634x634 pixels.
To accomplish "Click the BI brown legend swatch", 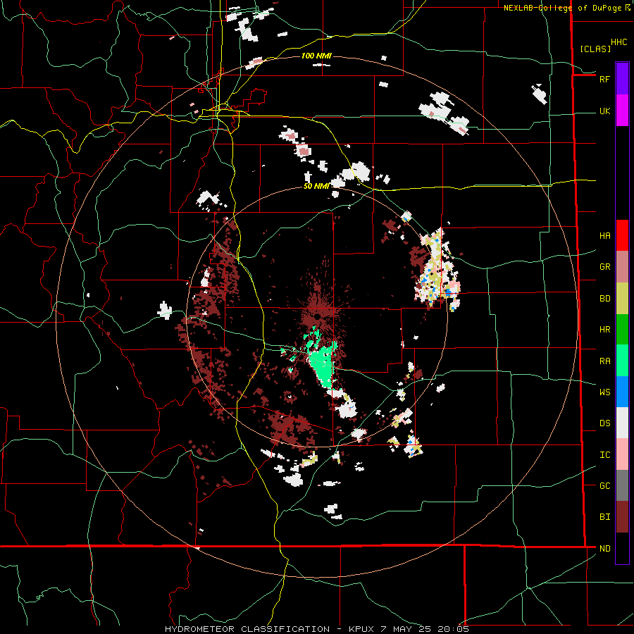I will point(622,517).
